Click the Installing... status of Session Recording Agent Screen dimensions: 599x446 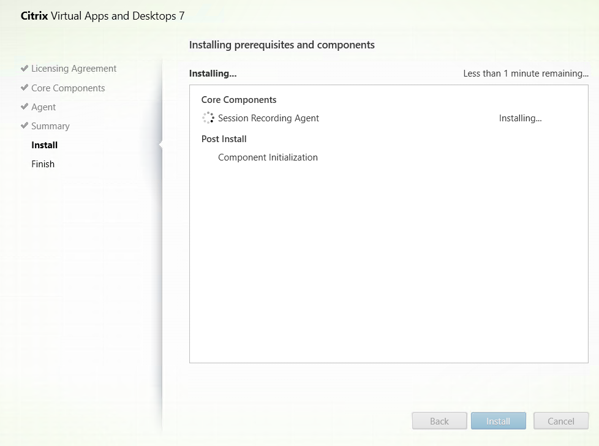coord(520,118)
